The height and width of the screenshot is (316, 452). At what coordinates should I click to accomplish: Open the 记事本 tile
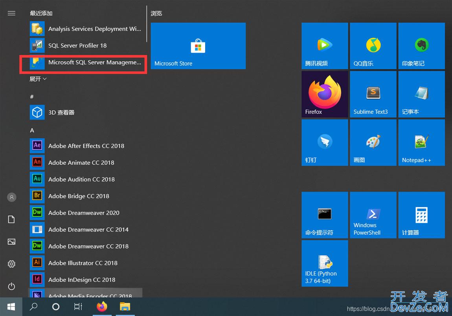[x=421, y=94]
